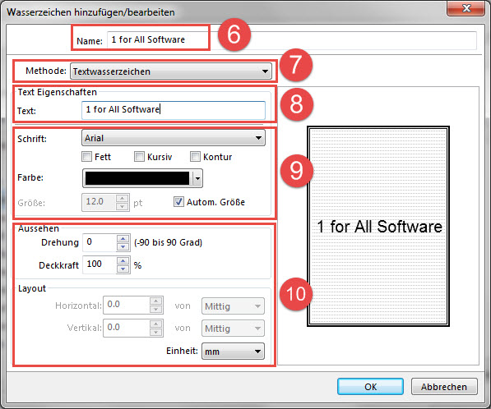Image resolution: width=491 pixels, height=409 pixels.
Task: Click the Deckkraft value field
Action: pyautogui.click(x=100, y=264)
